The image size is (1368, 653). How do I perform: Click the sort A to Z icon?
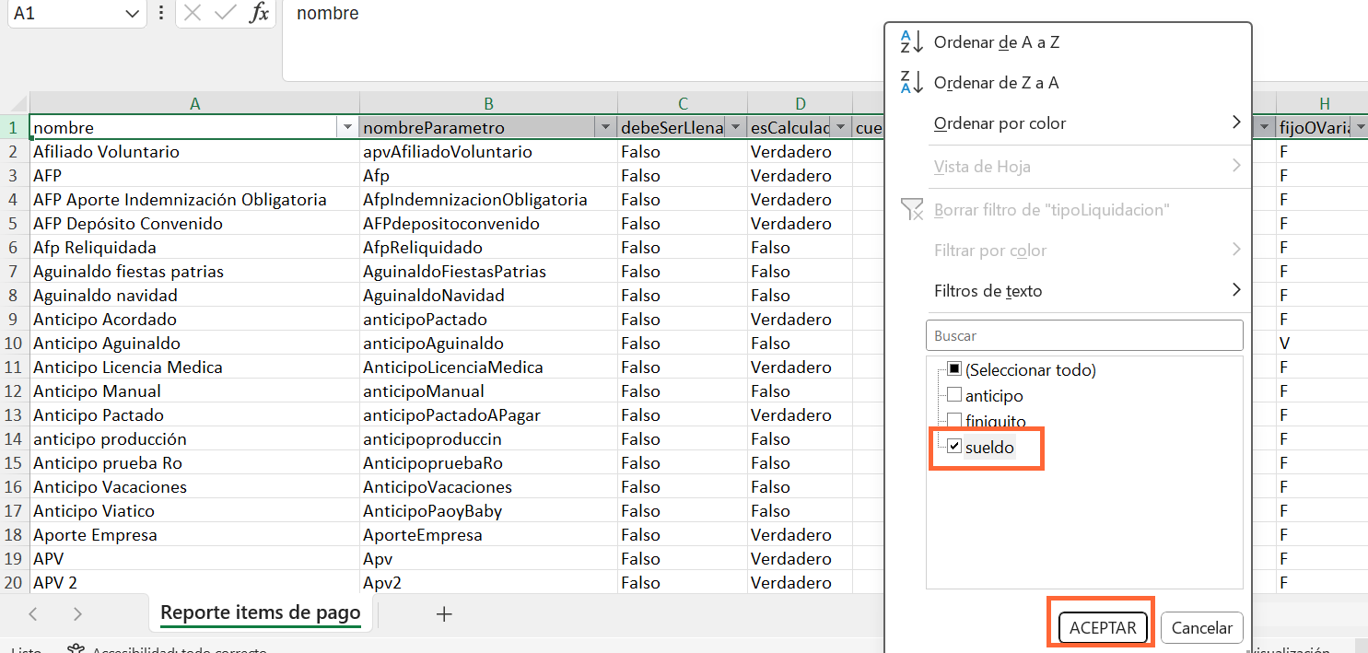pos(911,42)
